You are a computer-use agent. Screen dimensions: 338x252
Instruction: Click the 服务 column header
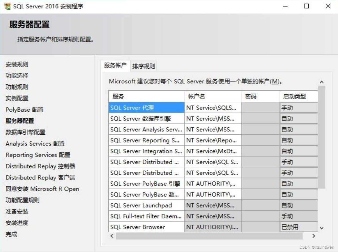click(x=146, y=96)
